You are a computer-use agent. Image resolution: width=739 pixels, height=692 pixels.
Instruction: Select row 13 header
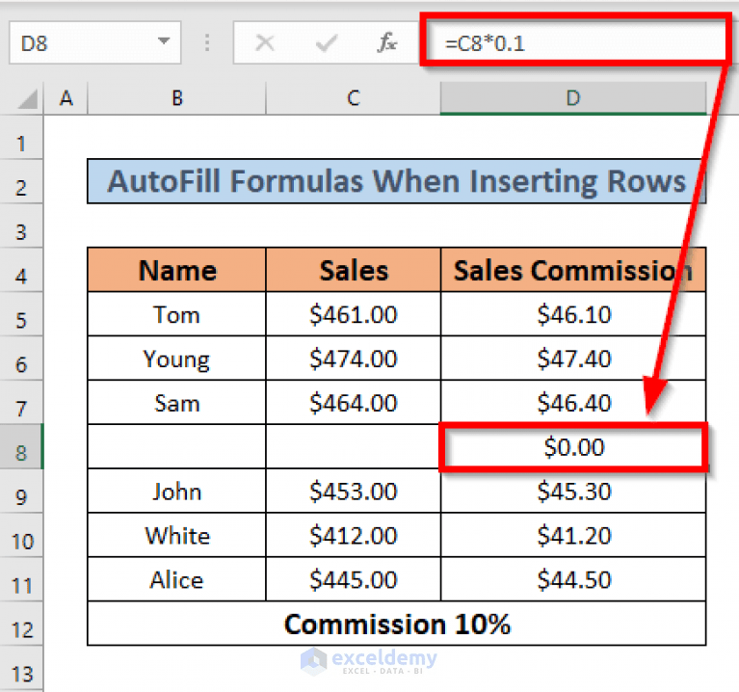pos(21,669)
